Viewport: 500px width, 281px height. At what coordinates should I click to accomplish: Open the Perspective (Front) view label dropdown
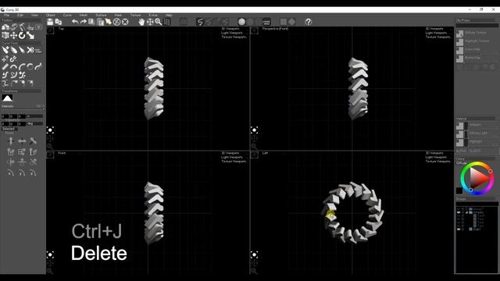coord(275,29)
